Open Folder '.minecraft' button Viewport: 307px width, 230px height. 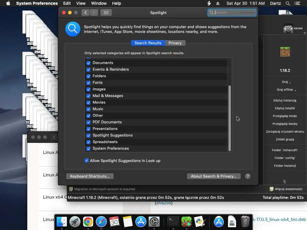[285, 150]
